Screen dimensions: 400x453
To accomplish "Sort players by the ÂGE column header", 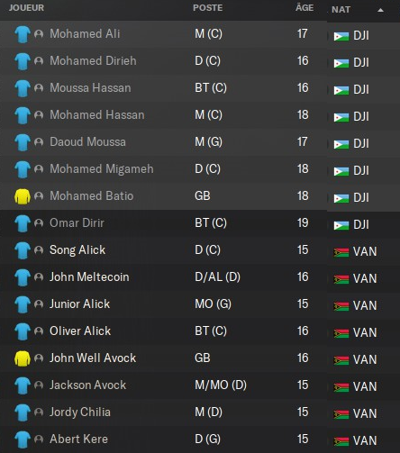I will (305, 7).
